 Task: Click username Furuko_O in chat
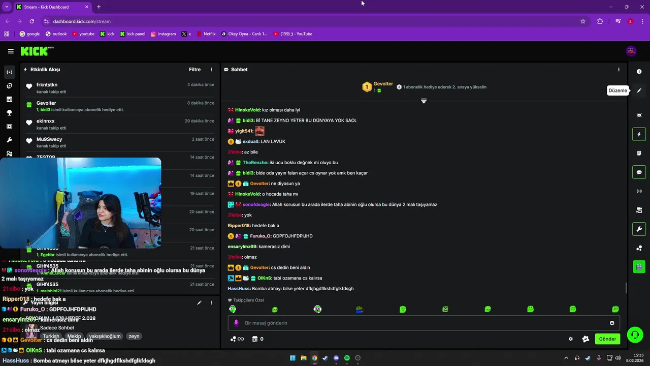pyautogui.click(x=260, y=236)
